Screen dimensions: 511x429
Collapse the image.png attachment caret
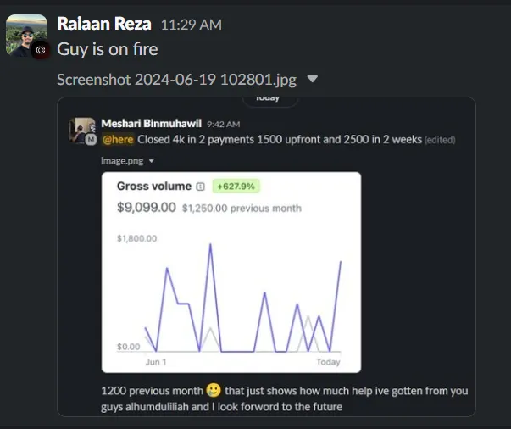tap(151, 161)
